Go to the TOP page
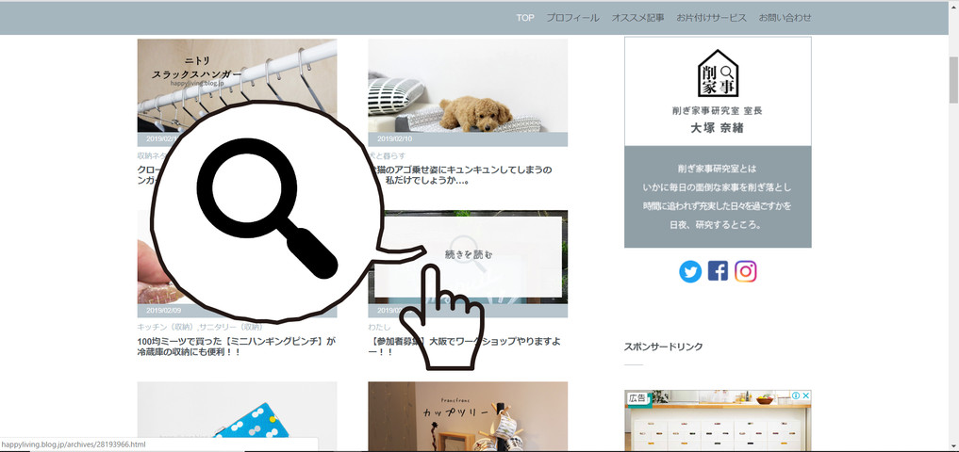 click(x=524, y=18)
